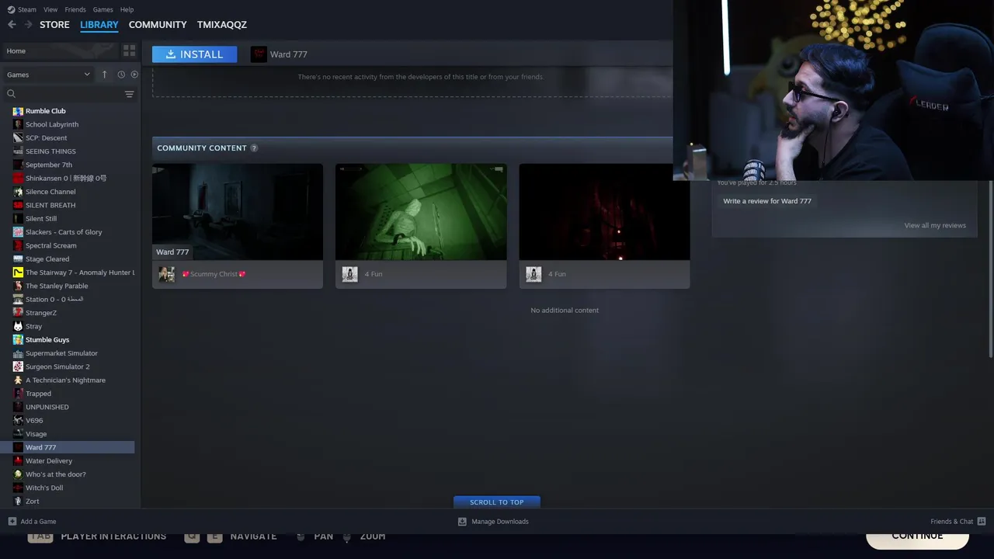Click the library search magnifier icon

click(x=11, y=94)
